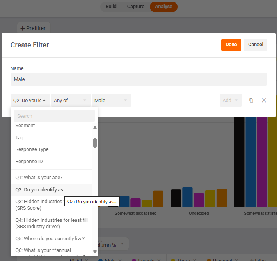Click the 'Undecided' chart axis label
This screenshot has width=277, height=261.
[x=199, y=213]
